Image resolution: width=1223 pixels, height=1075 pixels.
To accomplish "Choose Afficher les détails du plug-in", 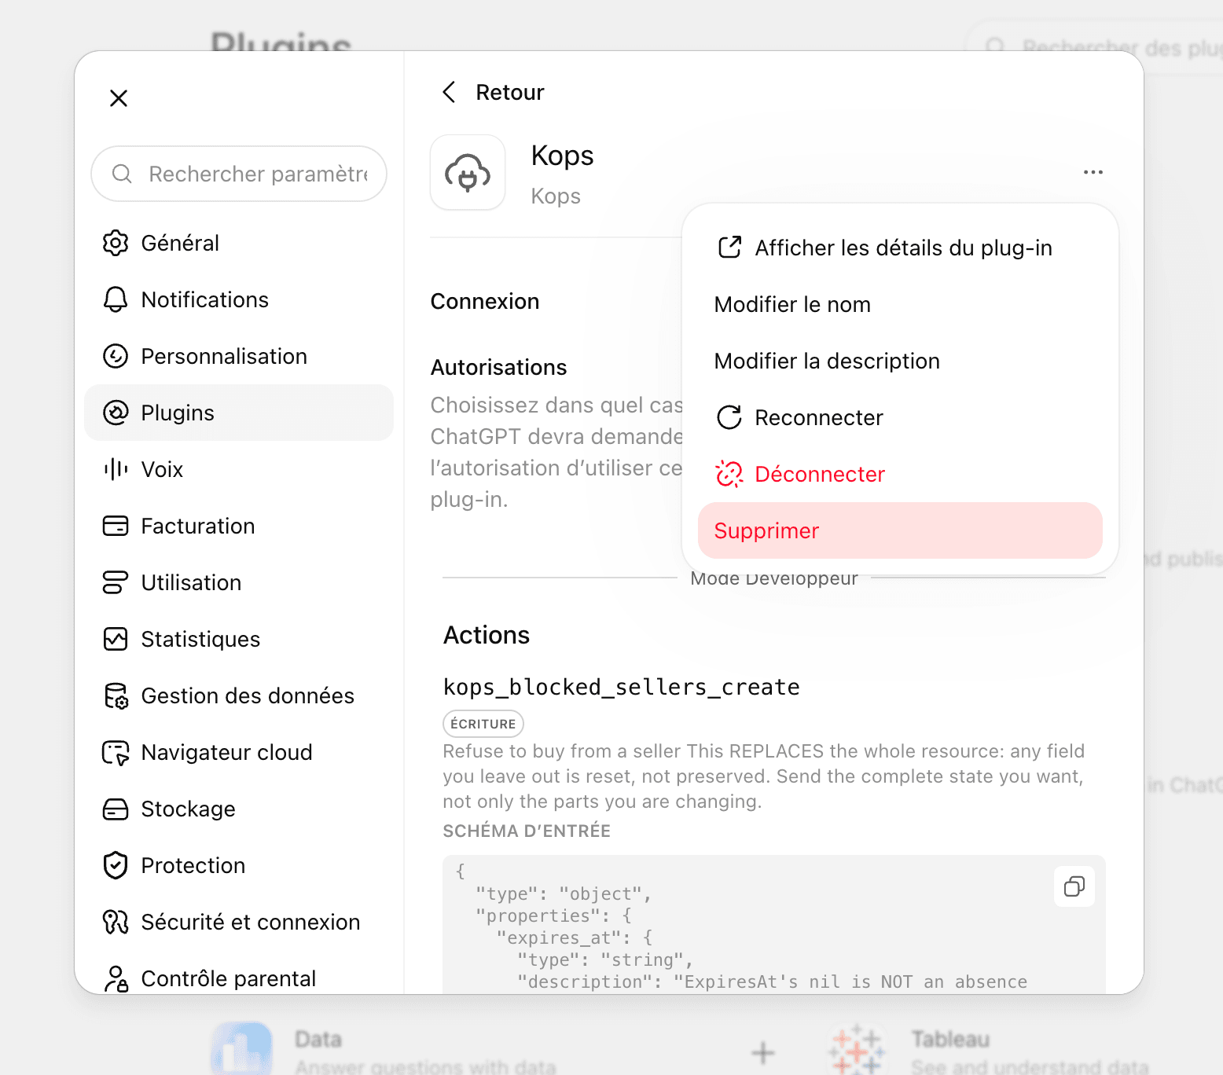I will pyautogui.click(x=900, y=248).
